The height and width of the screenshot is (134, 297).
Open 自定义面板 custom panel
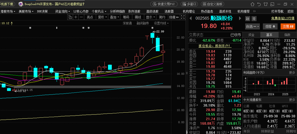(212, 4)
